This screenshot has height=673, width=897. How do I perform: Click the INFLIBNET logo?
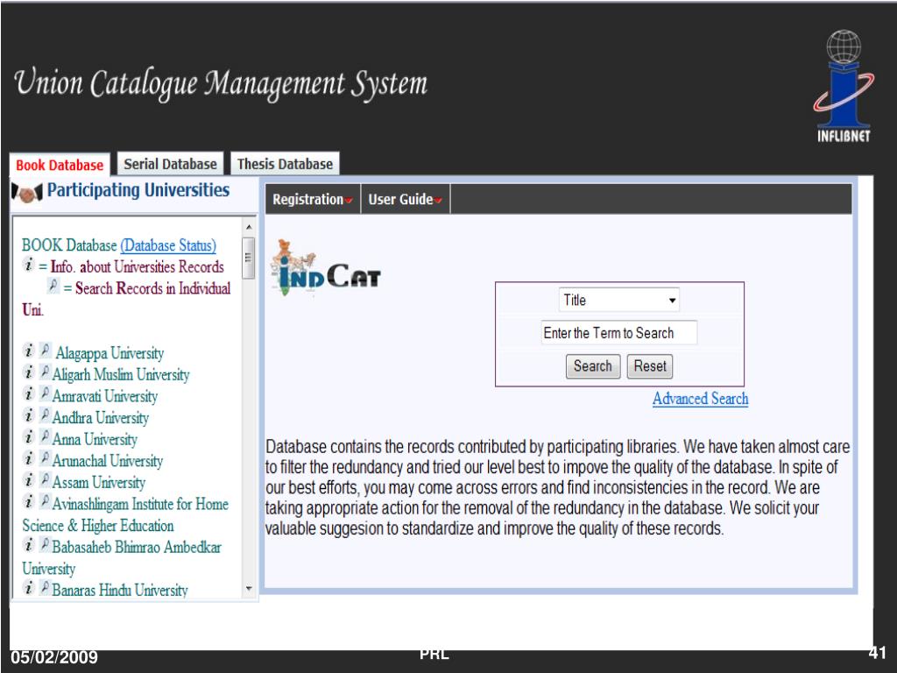pos(844,87)
